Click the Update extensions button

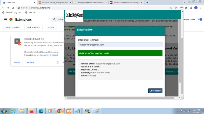pos(51,27)
